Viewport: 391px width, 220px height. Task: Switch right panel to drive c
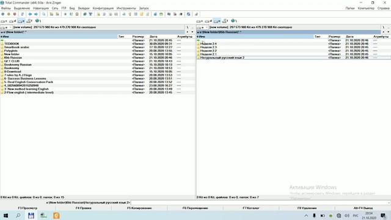click(x=200, y=21)
